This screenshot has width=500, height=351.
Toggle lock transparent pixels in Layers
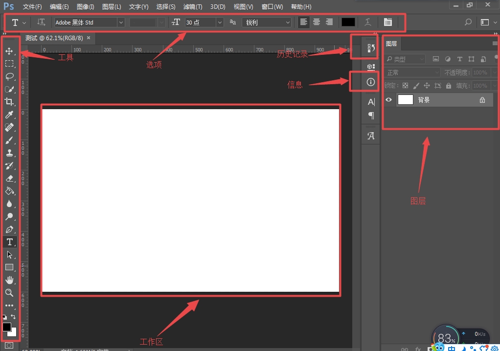tap(405, 86)
